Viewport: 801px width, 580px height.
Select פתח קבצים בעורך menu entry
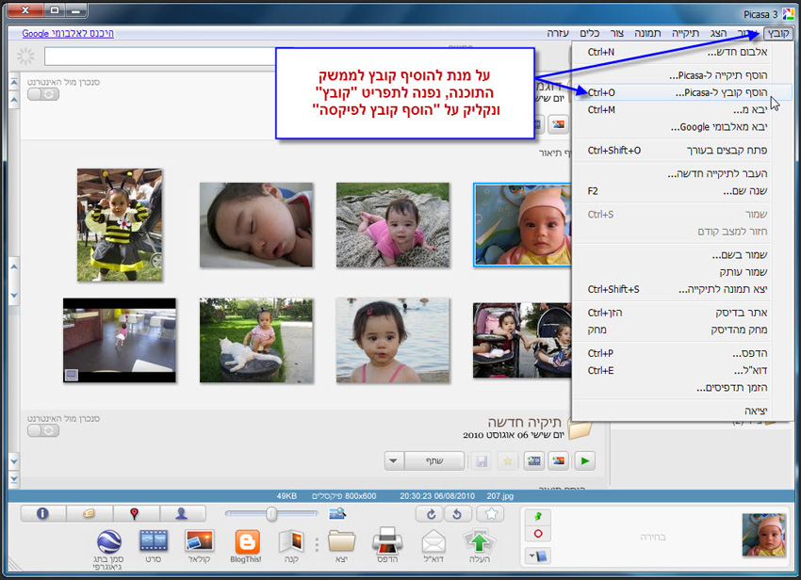click(681, 150)
